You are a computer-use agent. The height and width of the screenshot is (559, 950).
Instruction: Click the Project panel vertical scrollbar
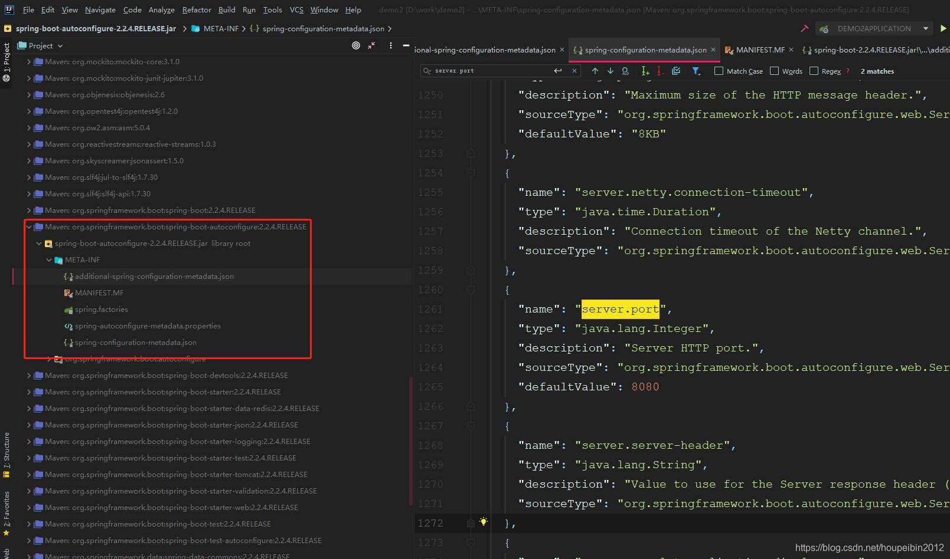[x=410, y=440]
